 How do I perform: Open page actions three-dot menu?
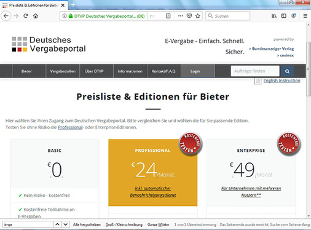[x=181, y=16]
